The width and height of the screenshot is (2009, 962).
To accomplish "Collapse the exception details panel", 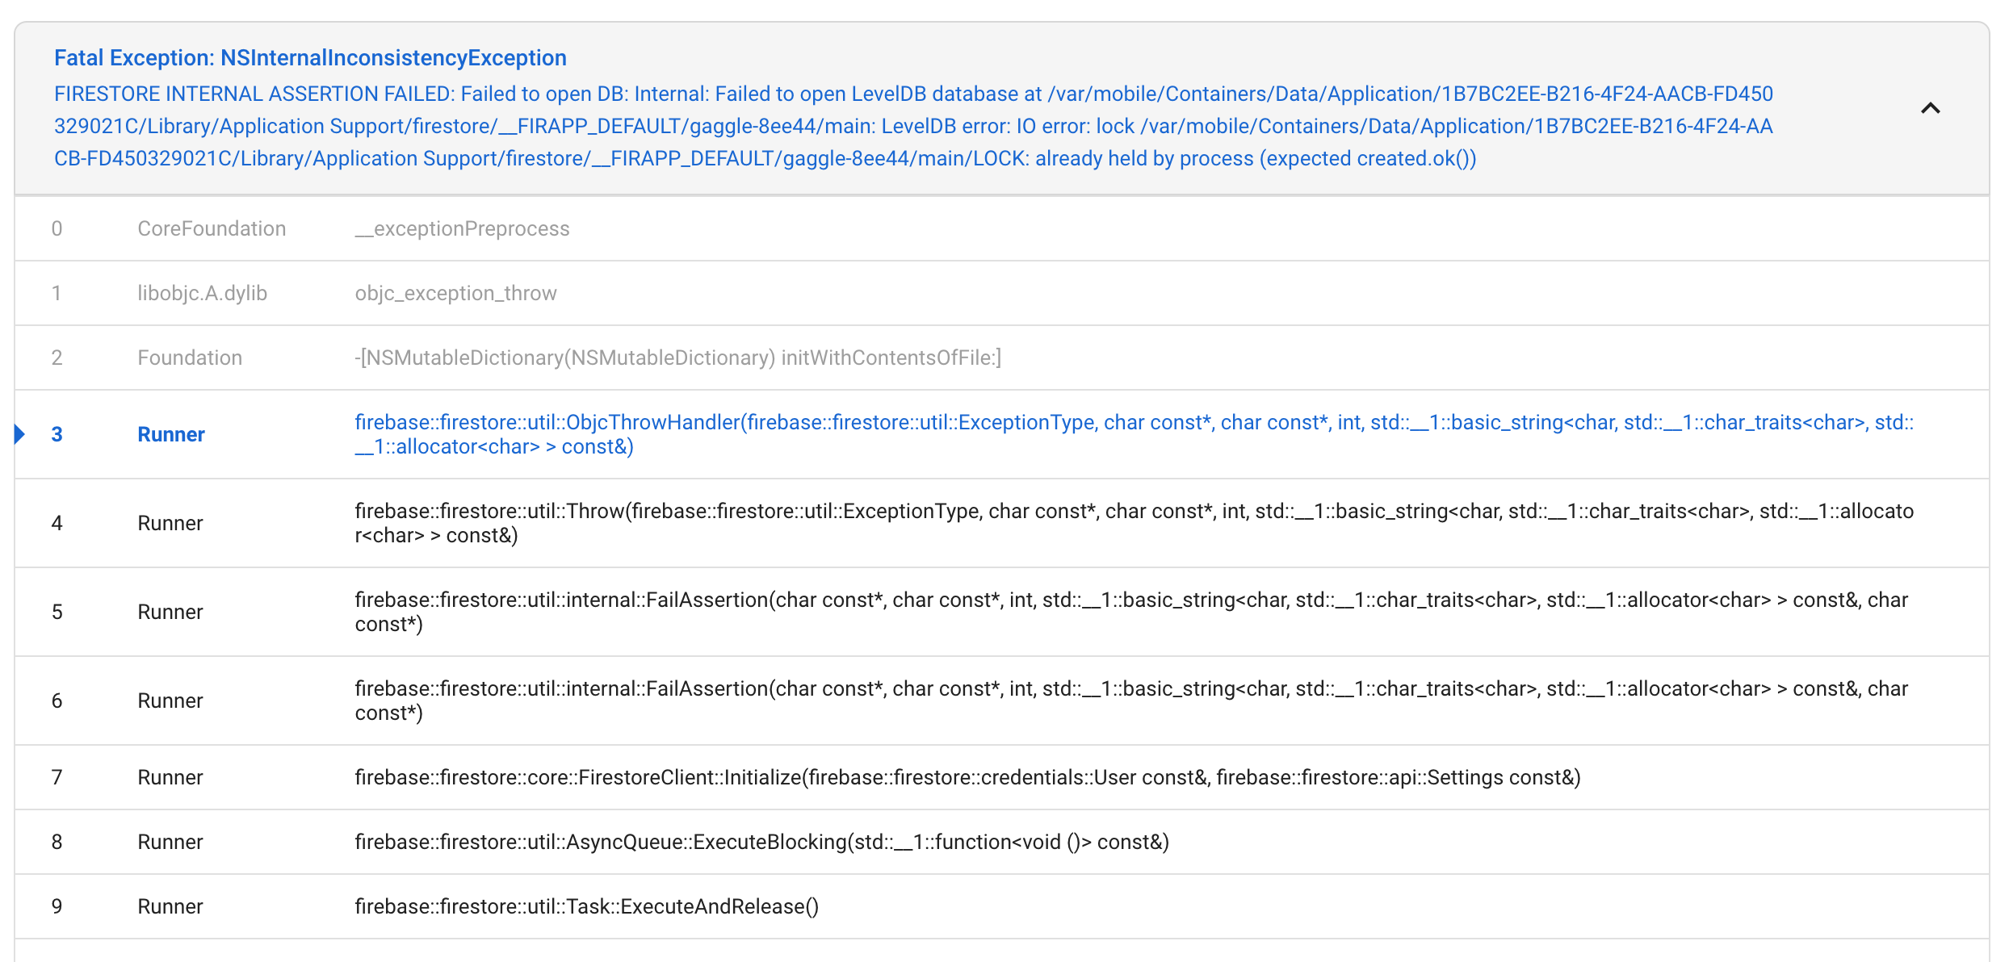I will (x=1931, y=107).
